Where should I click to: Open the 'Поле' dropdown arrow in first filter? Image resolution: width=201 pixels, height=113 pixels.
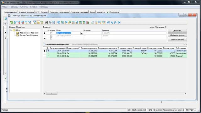82,33
